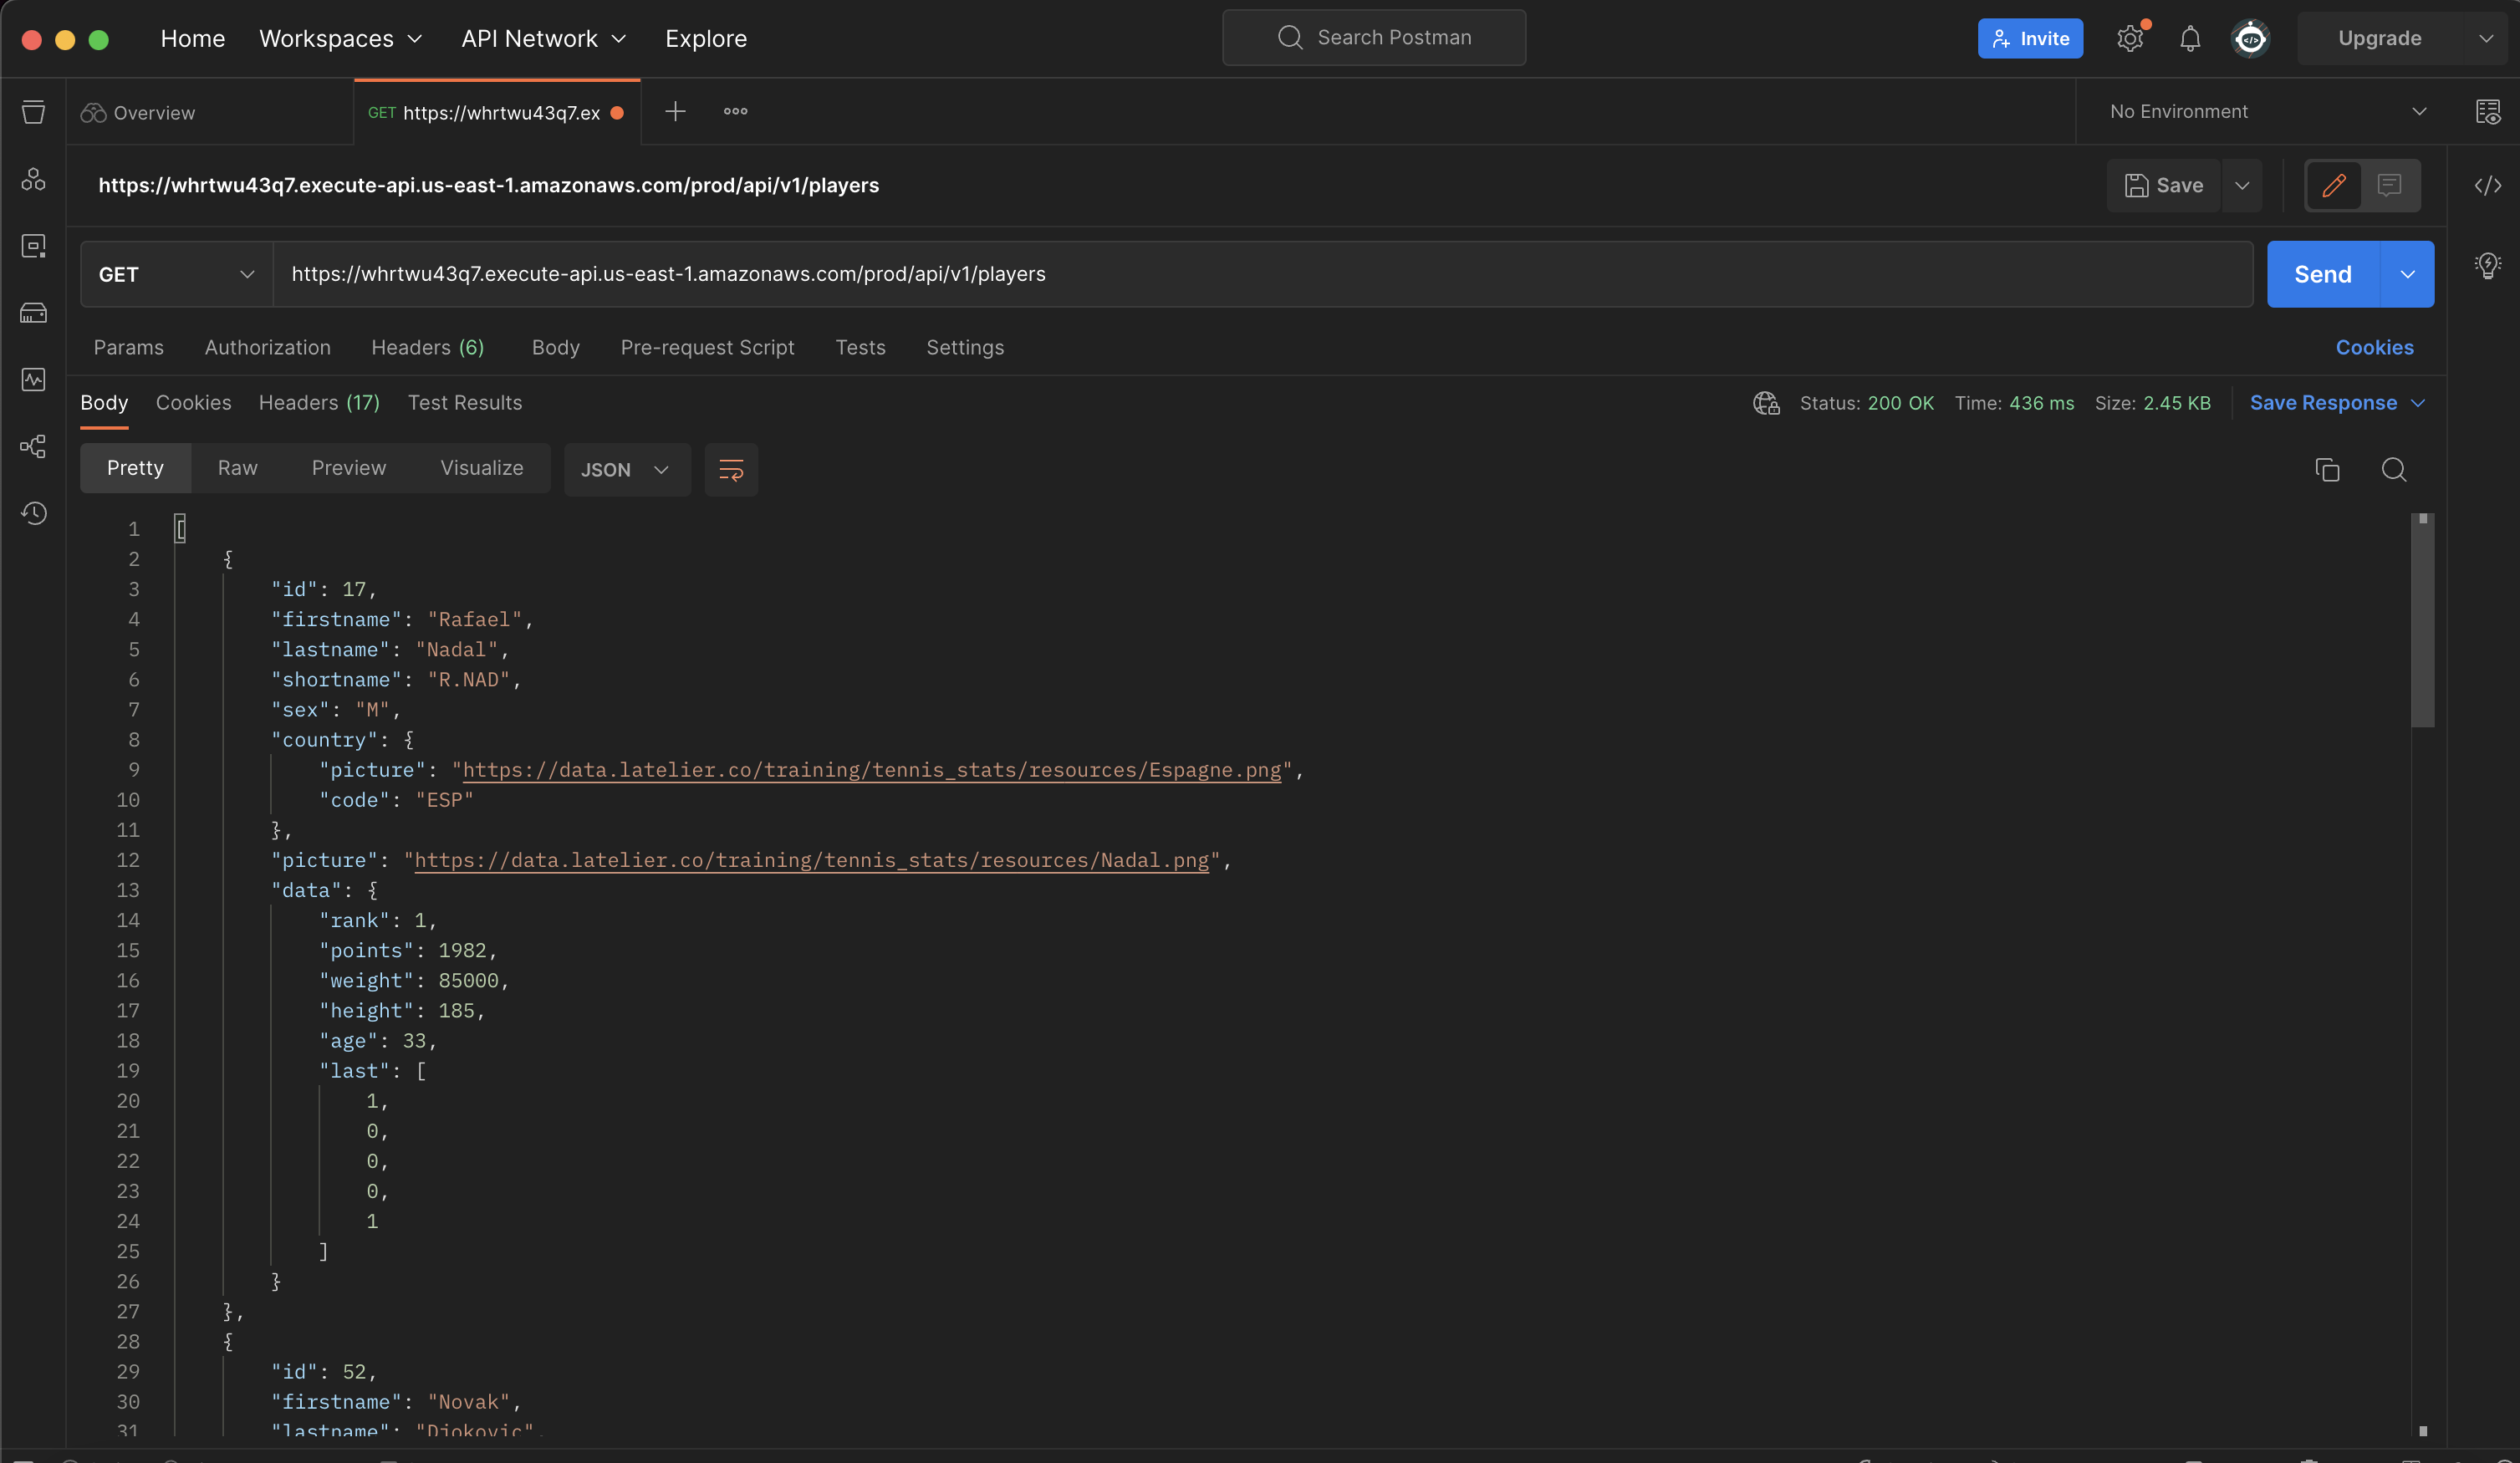Open the notifications bell icon
Image resolution: width=2520 pixels, height=1463 pixels.
[2190, 38]
